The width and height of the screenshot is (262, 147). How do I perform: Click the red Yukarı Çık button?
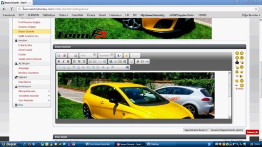252,132
